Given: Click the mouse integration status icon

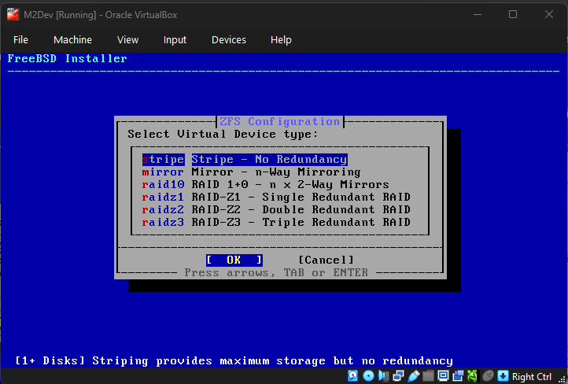Looking at the screenshot, I should pyautogui.click(x=488, y=376).
